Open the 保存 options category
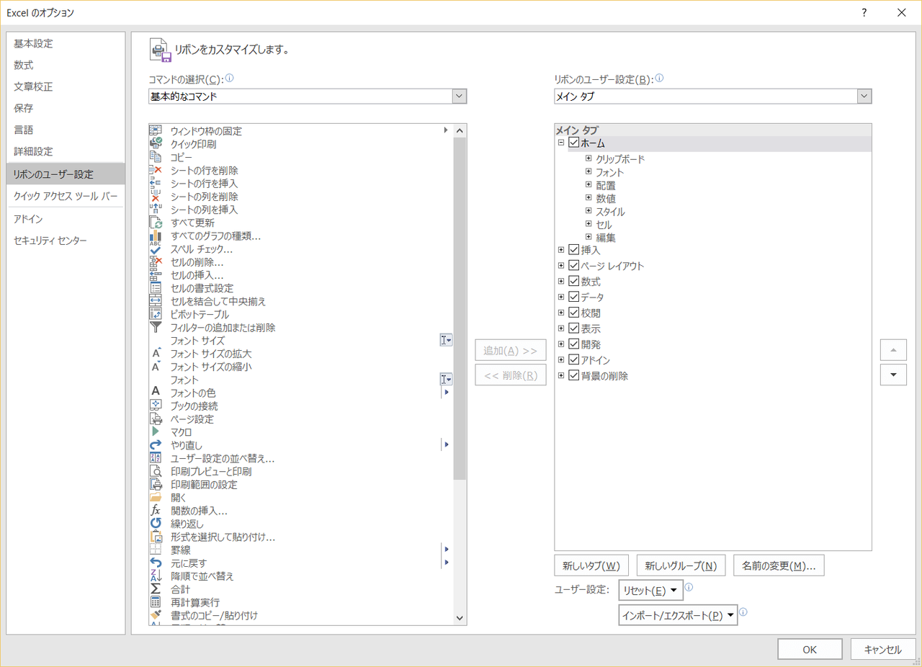The height and width of the screenshot is (667, 922). 66,108
